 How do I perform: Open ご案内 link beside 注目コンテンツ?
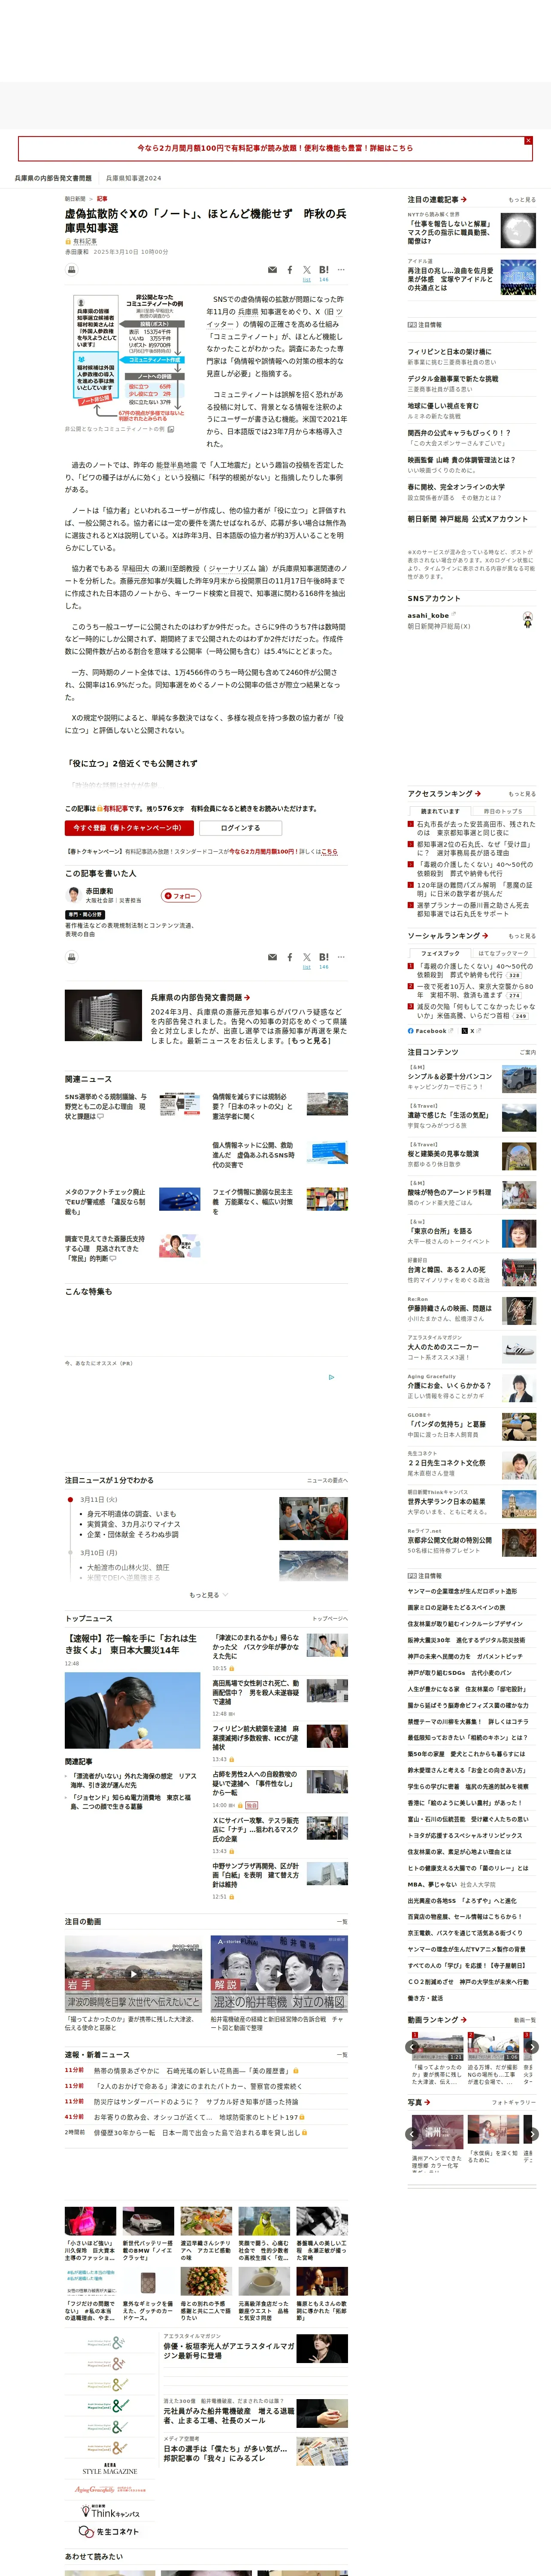click(528, 1052)
